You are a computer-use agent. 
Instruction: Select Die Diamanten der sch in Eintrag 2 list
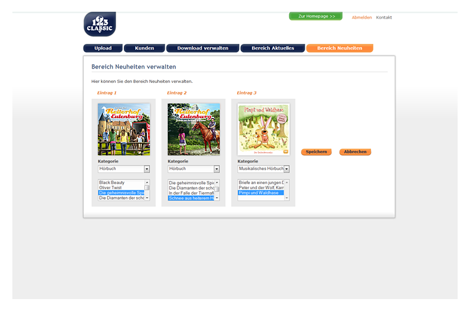191,188
